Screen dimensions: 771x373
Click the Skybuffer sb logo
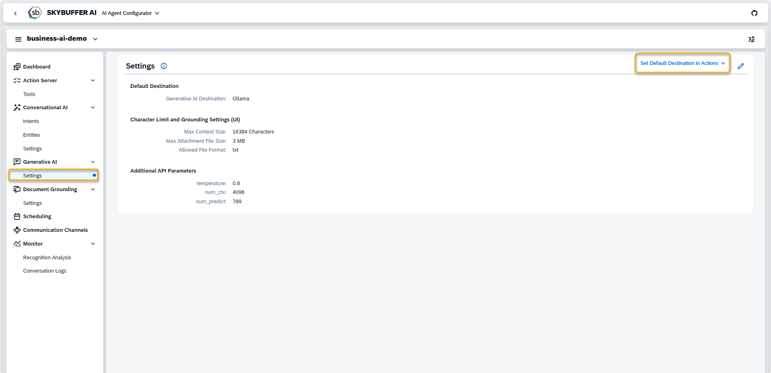click(x=35, y=13)
